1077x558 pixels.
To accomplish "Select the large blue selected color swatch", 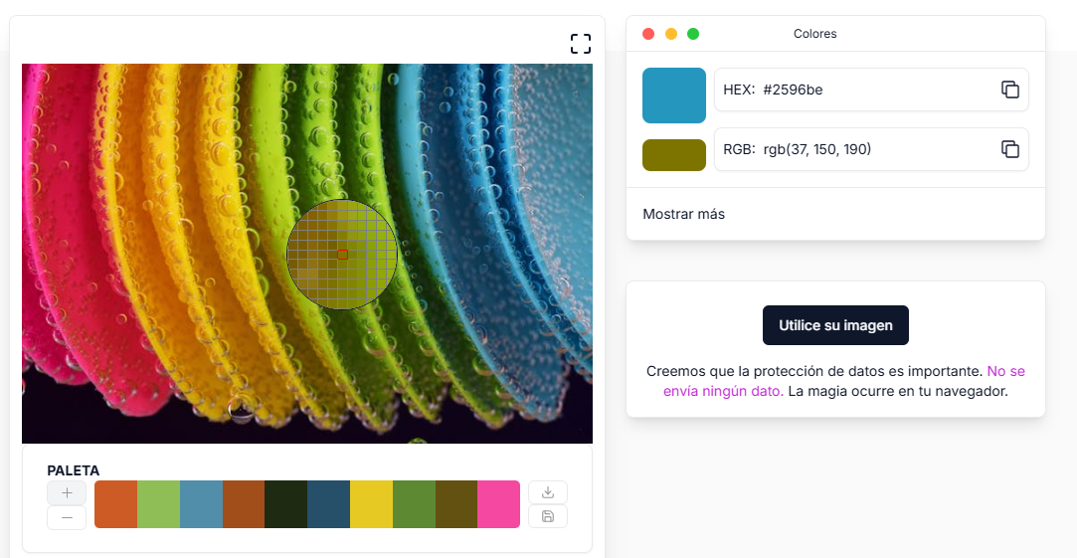I will (x=674, y=95).
